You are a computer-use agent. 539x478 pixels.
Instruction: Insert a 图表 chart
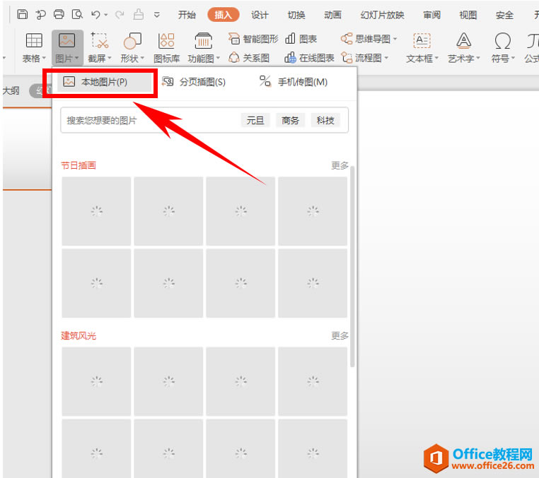[x=301, y=39]
